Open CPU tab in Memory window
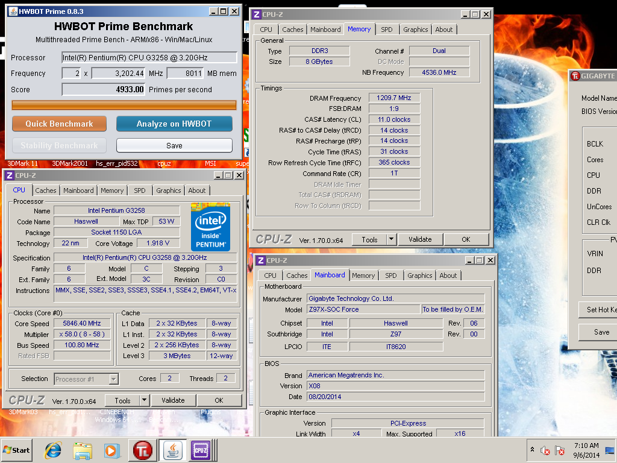 coord(266,30)
